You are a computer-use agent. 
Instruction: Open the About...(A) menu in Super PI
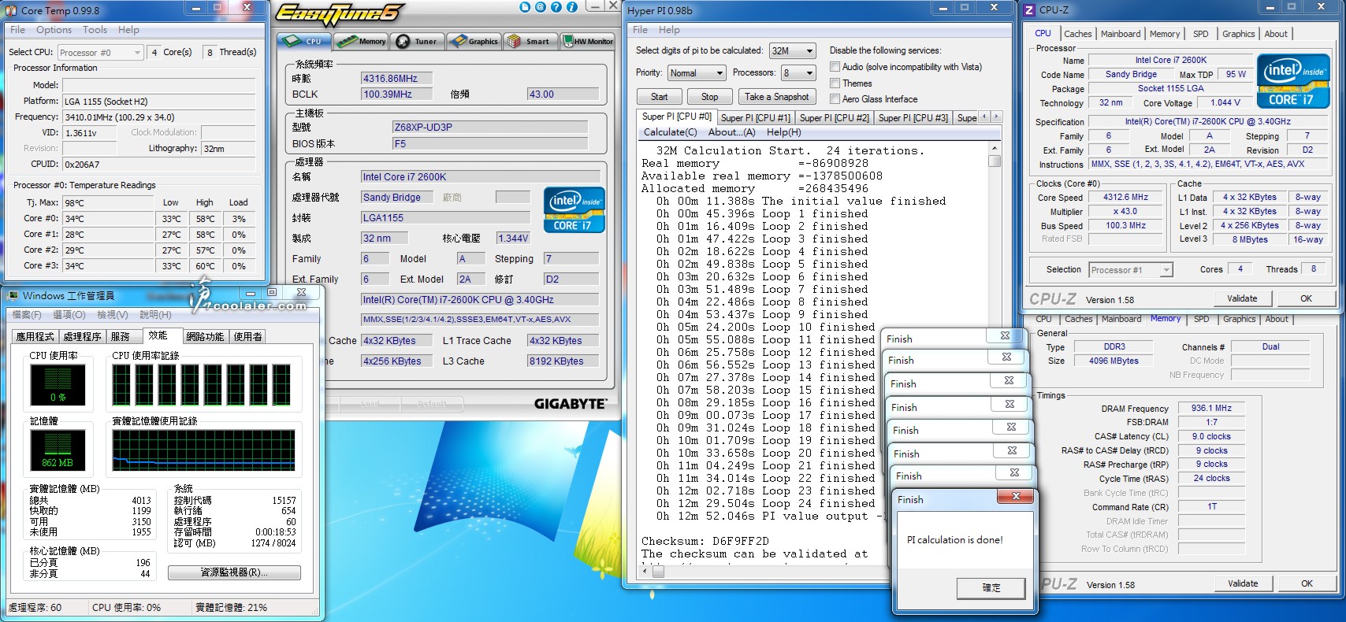click(x=731, y=132)
